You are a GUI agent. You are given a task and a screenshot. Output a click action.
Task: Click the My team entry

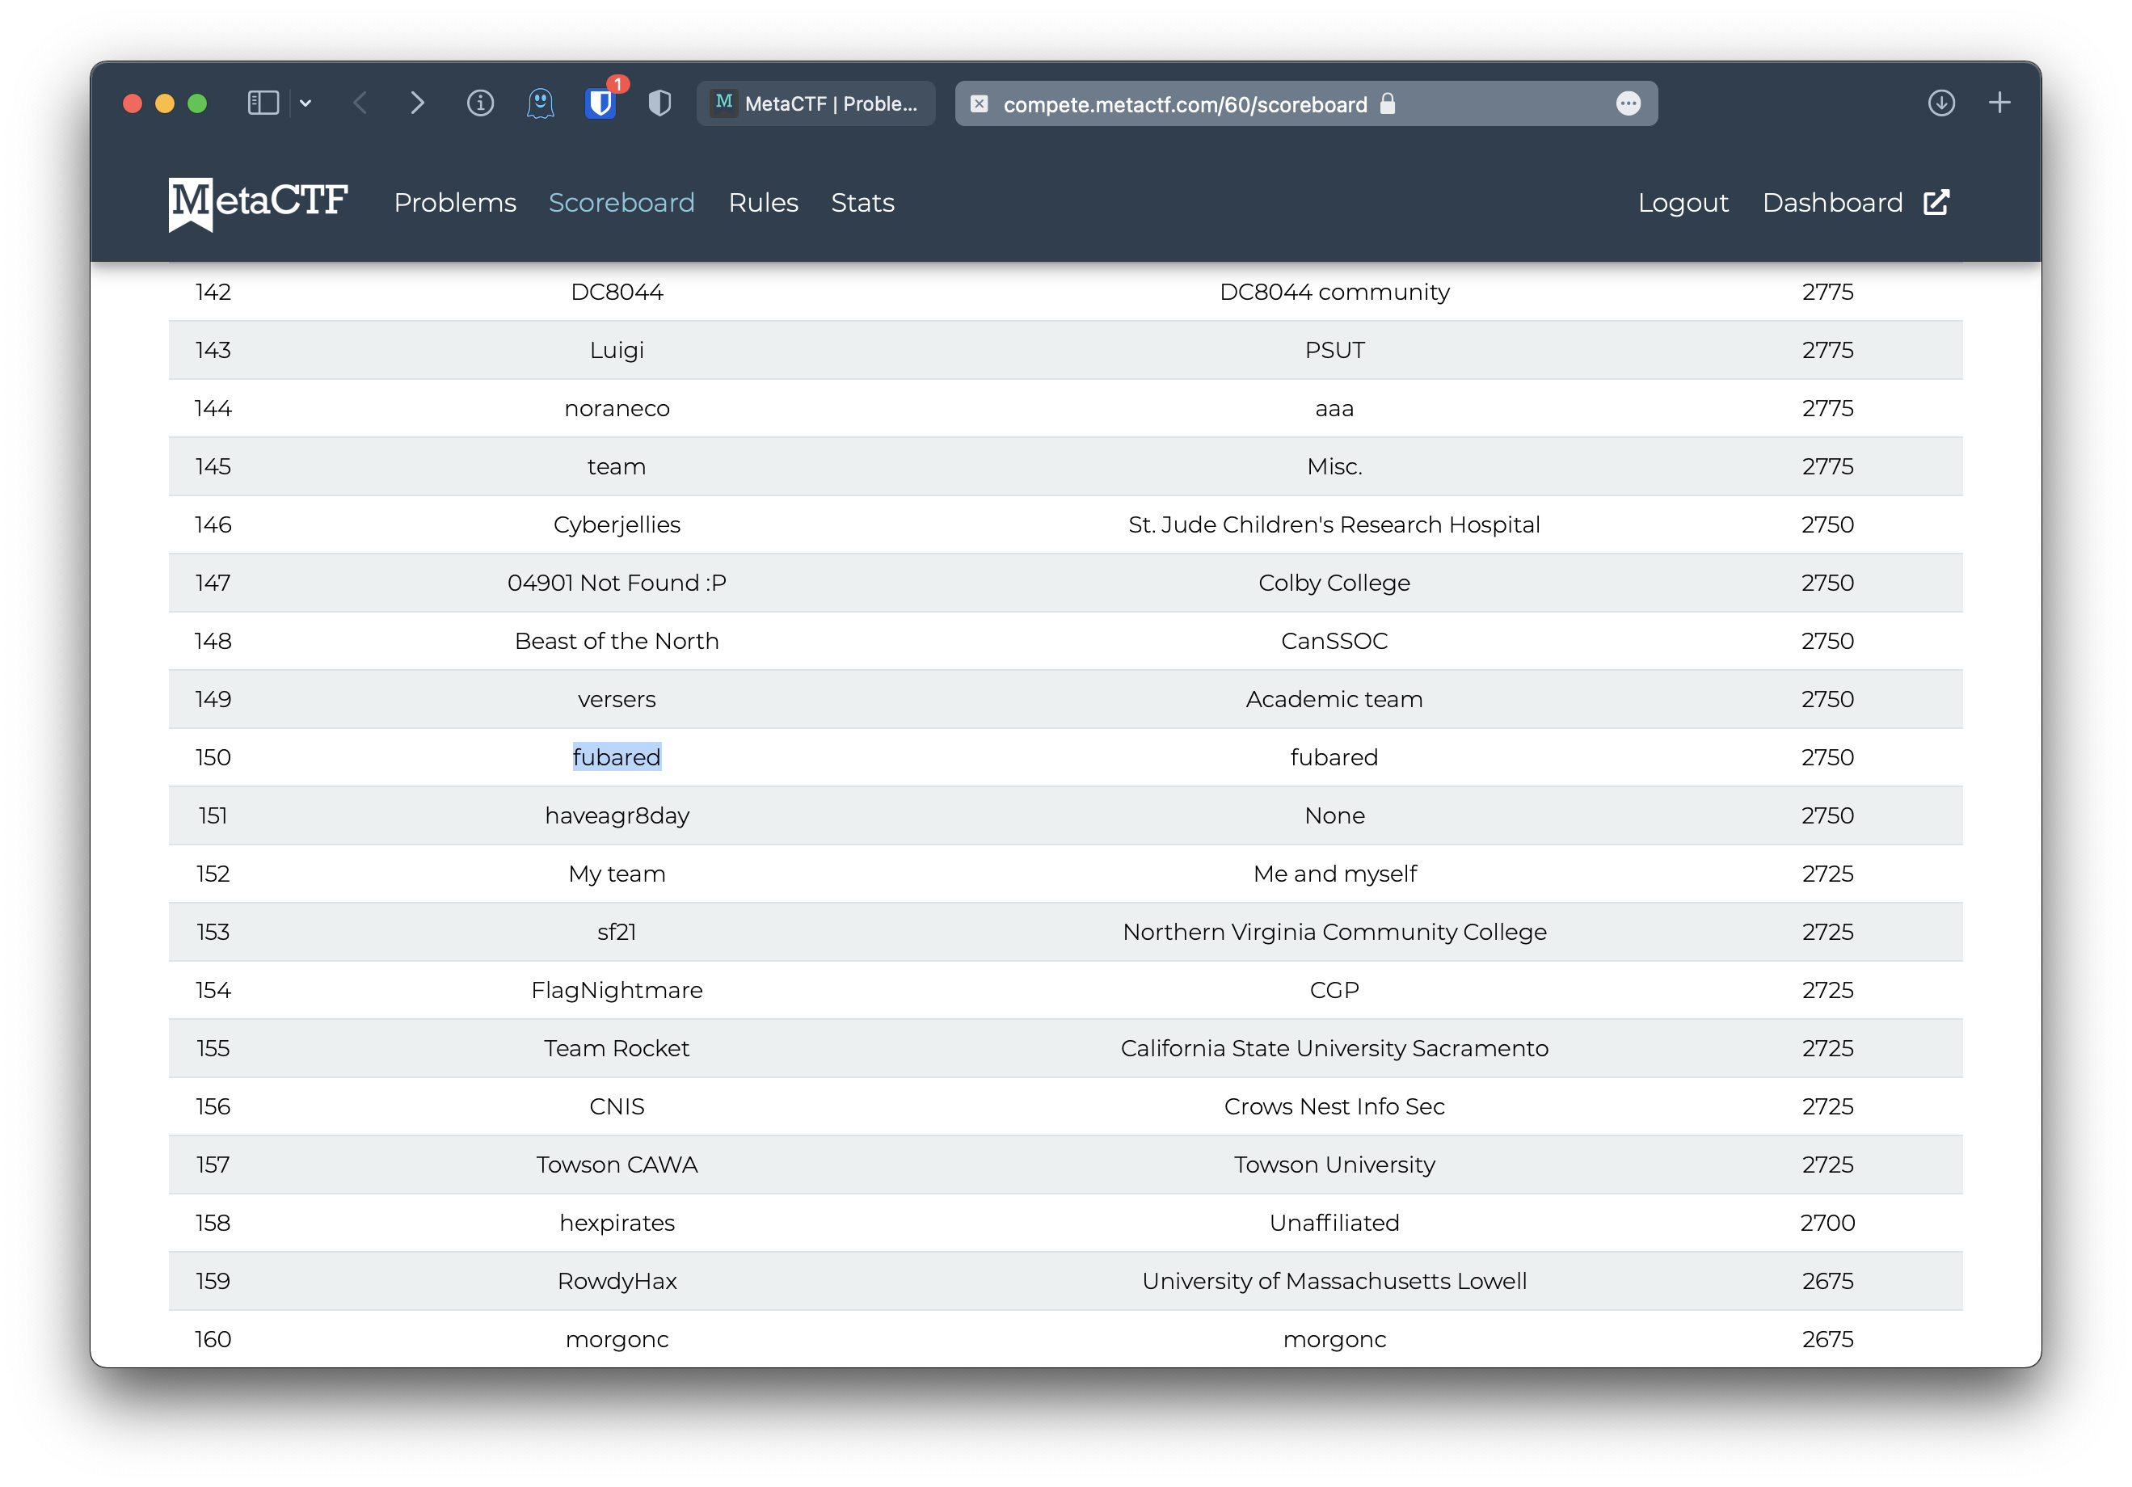(617, 874)
